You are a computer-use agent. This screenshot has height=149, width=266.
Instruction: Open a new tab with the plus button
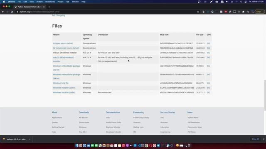49,7
